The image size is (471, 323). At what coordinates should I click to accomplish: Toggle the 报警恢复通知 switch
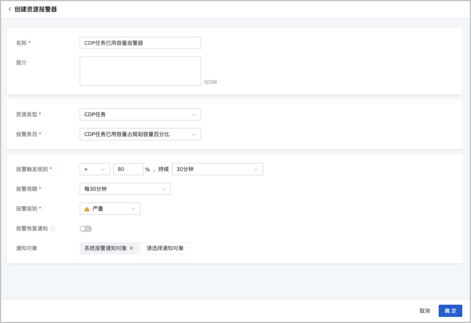click(x=86, y=229)
